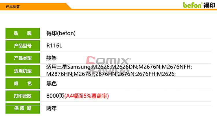Click the 鼓架 product type value

click(51, 58)
